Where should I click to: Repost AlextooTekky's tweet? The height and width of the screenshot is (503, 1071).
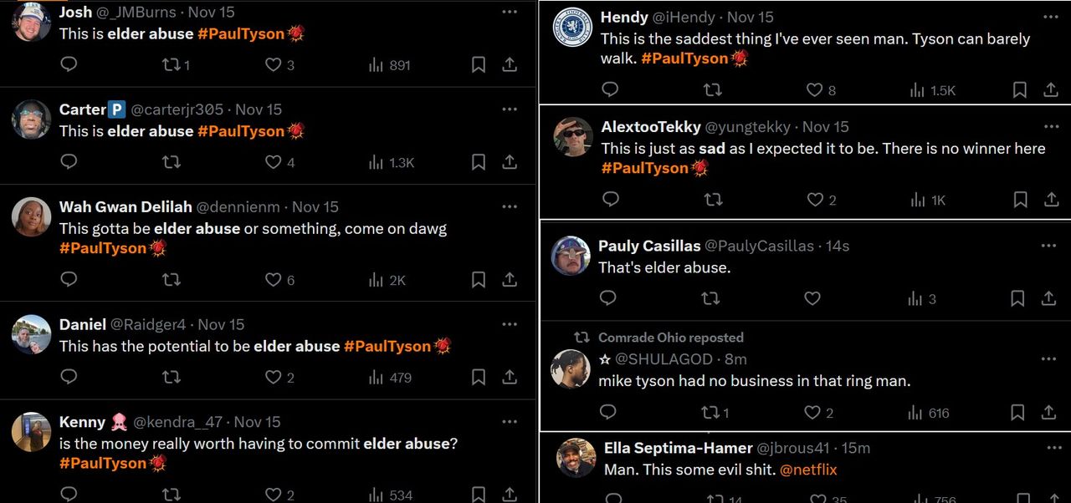713,200
